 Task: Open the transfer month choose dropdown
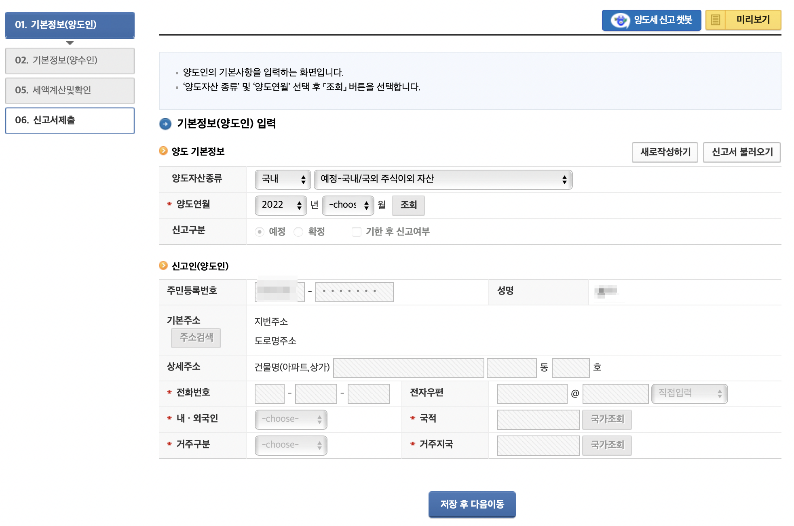tap(348, 205)
